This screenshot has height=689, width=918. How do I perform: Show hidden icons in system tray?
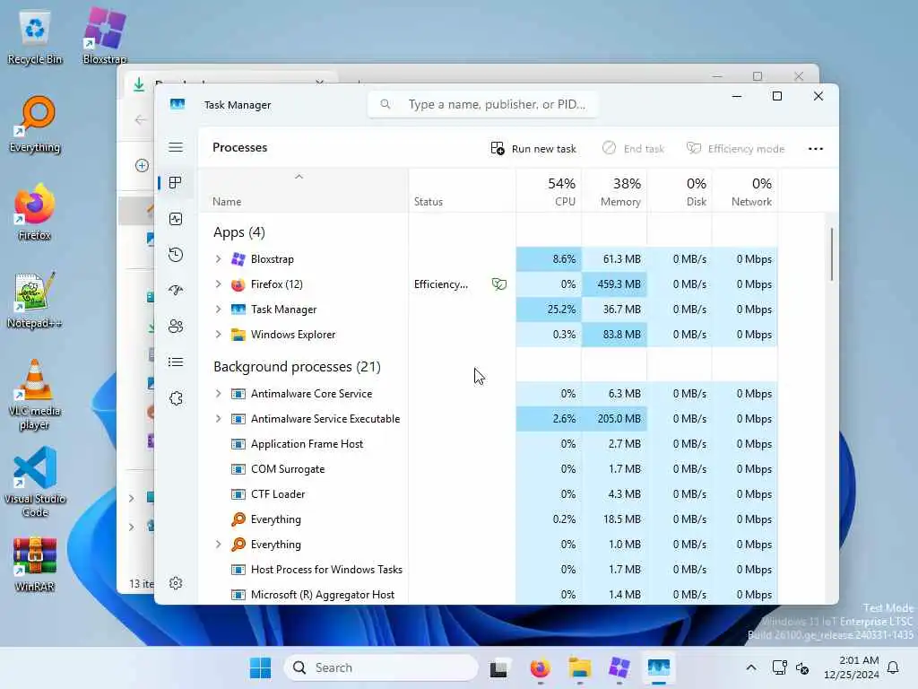tap(750, 667)
